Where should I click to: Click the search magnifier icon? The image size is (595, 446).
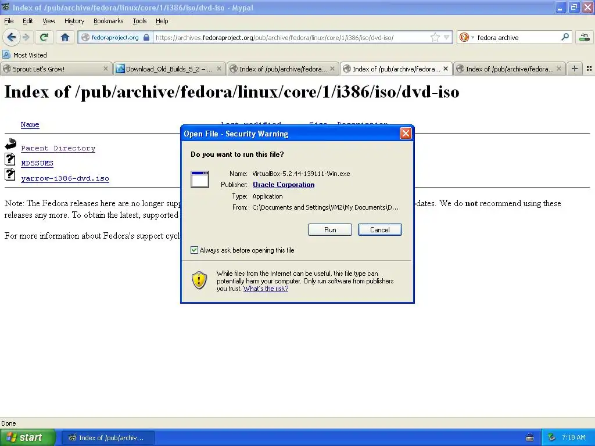point(565,37)
